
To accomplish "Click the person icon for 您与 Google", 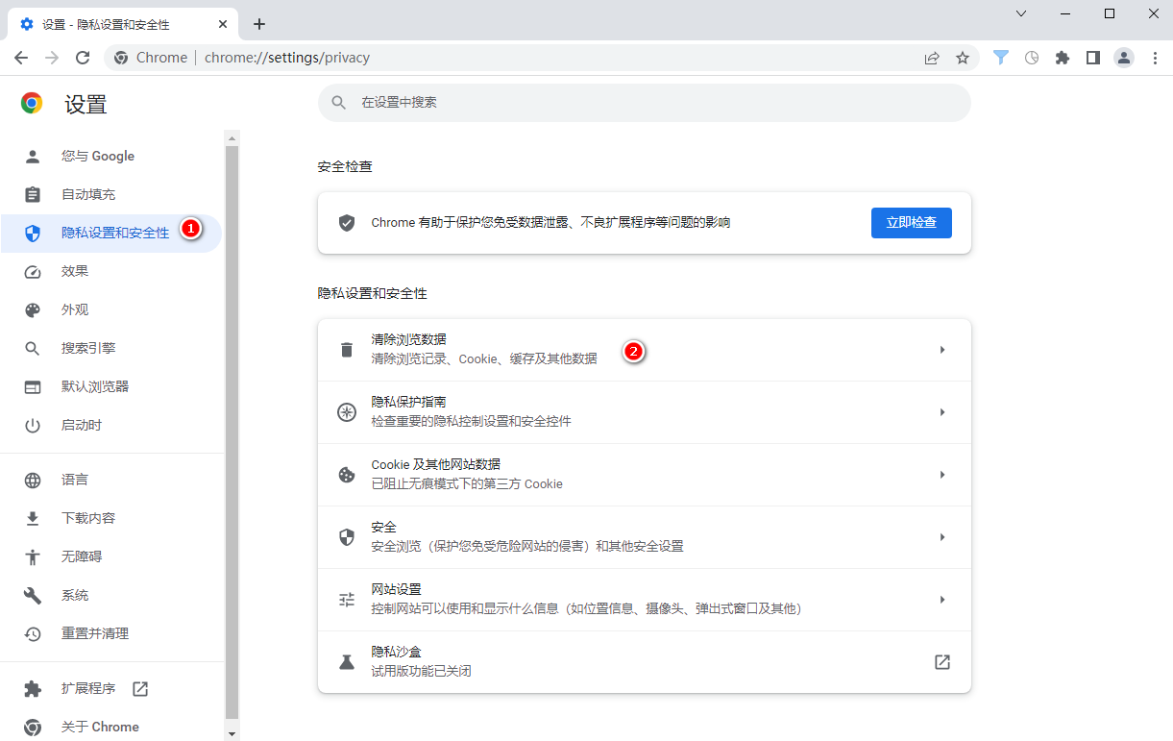I will point(33,156).
